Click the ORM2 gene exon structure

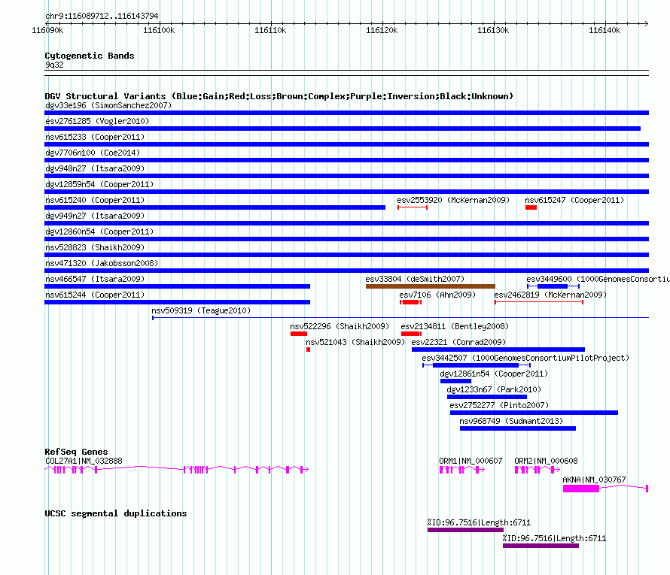click(x=538, y=470)
